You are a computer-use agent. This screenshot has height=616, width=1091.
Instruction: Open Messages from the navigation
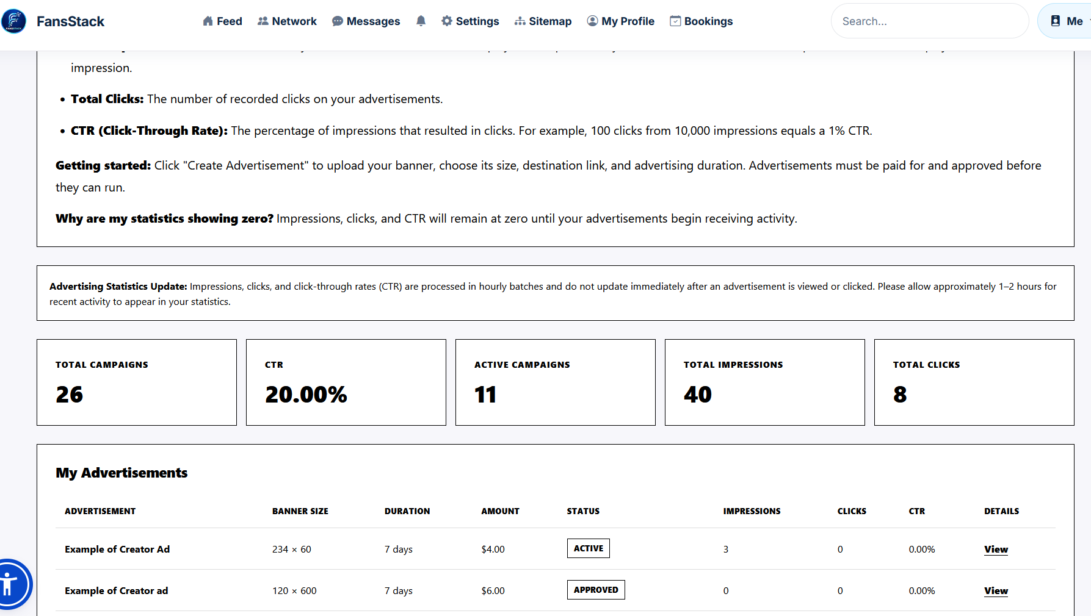(366, 21)
